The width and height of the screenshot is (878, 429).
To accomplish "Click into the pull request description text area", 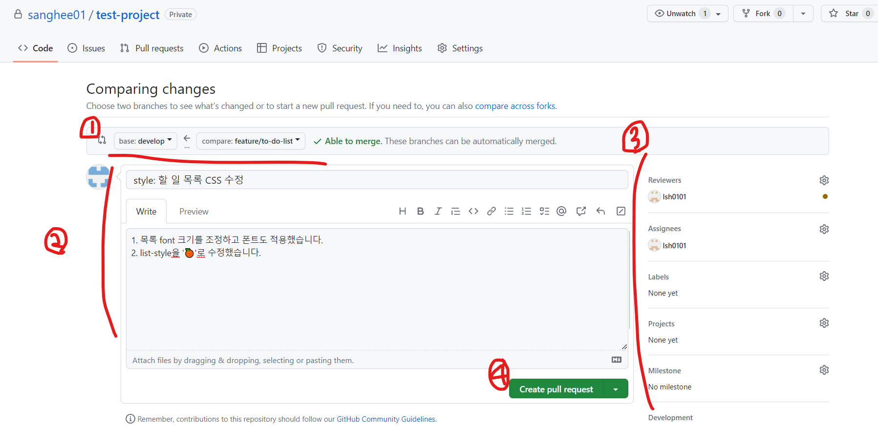I will (377, 289).
